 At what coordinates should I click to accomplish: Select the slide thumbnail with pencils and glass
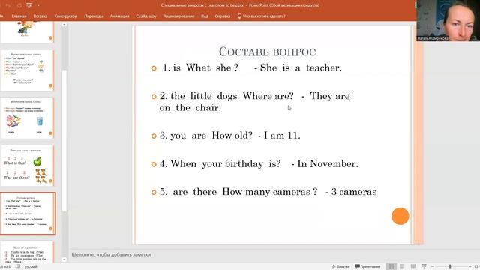(27, 118)
